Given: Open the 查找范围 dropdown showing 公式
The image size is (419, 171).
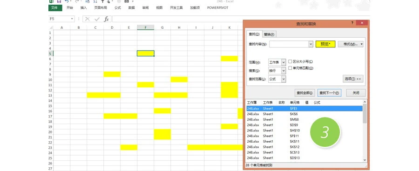Looking at the screenshot, I should tap(277, 79).
